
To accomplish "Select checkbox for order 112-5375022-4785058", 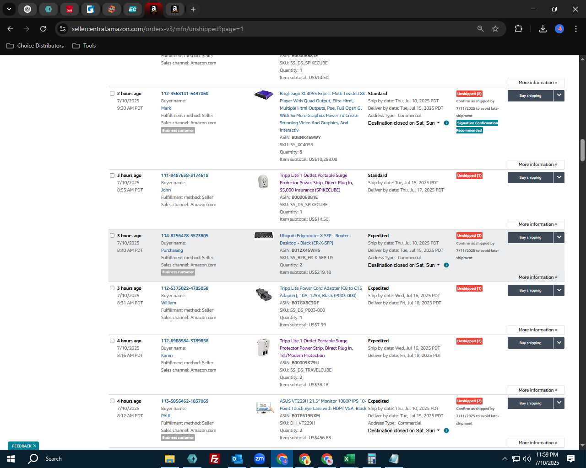I will click(112, 288).
